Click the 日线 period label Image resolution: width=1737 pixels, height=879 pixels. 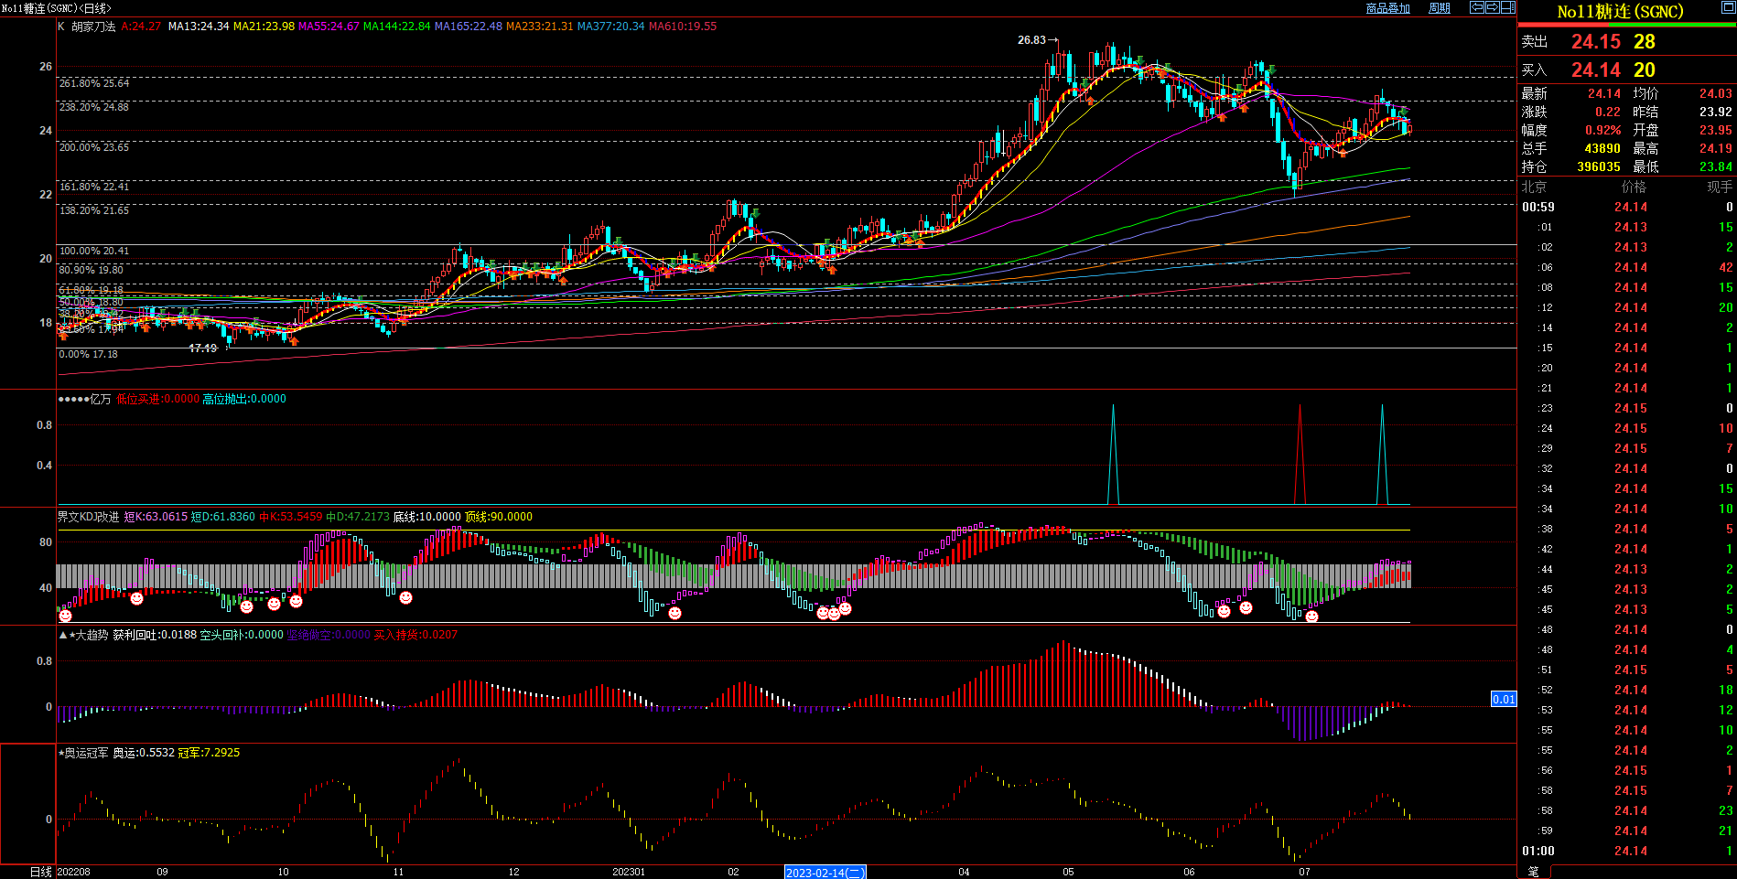(x=40, y=872)
